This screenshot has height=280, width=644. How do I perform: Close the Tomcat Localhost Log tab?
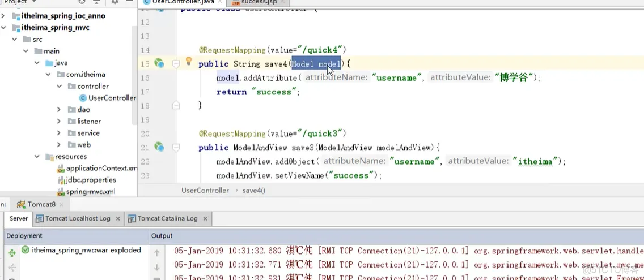pos(118,219)
